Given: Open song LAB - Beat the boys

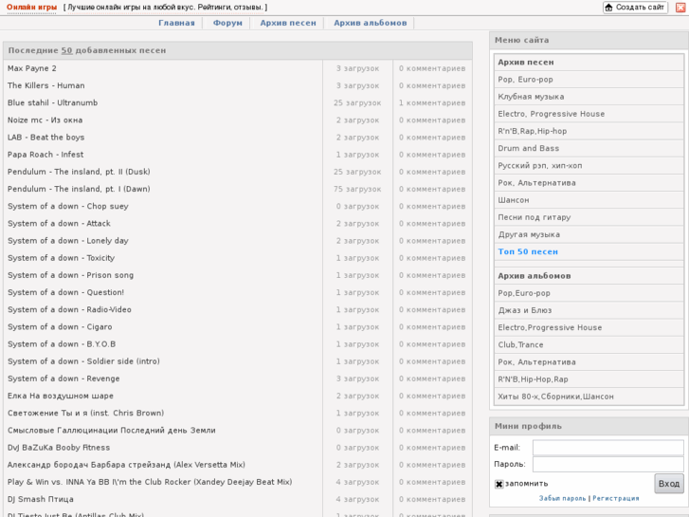Looking at the screenshot, I should tap(45, 138).
